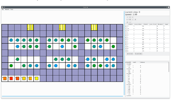Click the pin icon in the title bar
Viewport: 171px width, 100px height.
[x=4, y=7]
